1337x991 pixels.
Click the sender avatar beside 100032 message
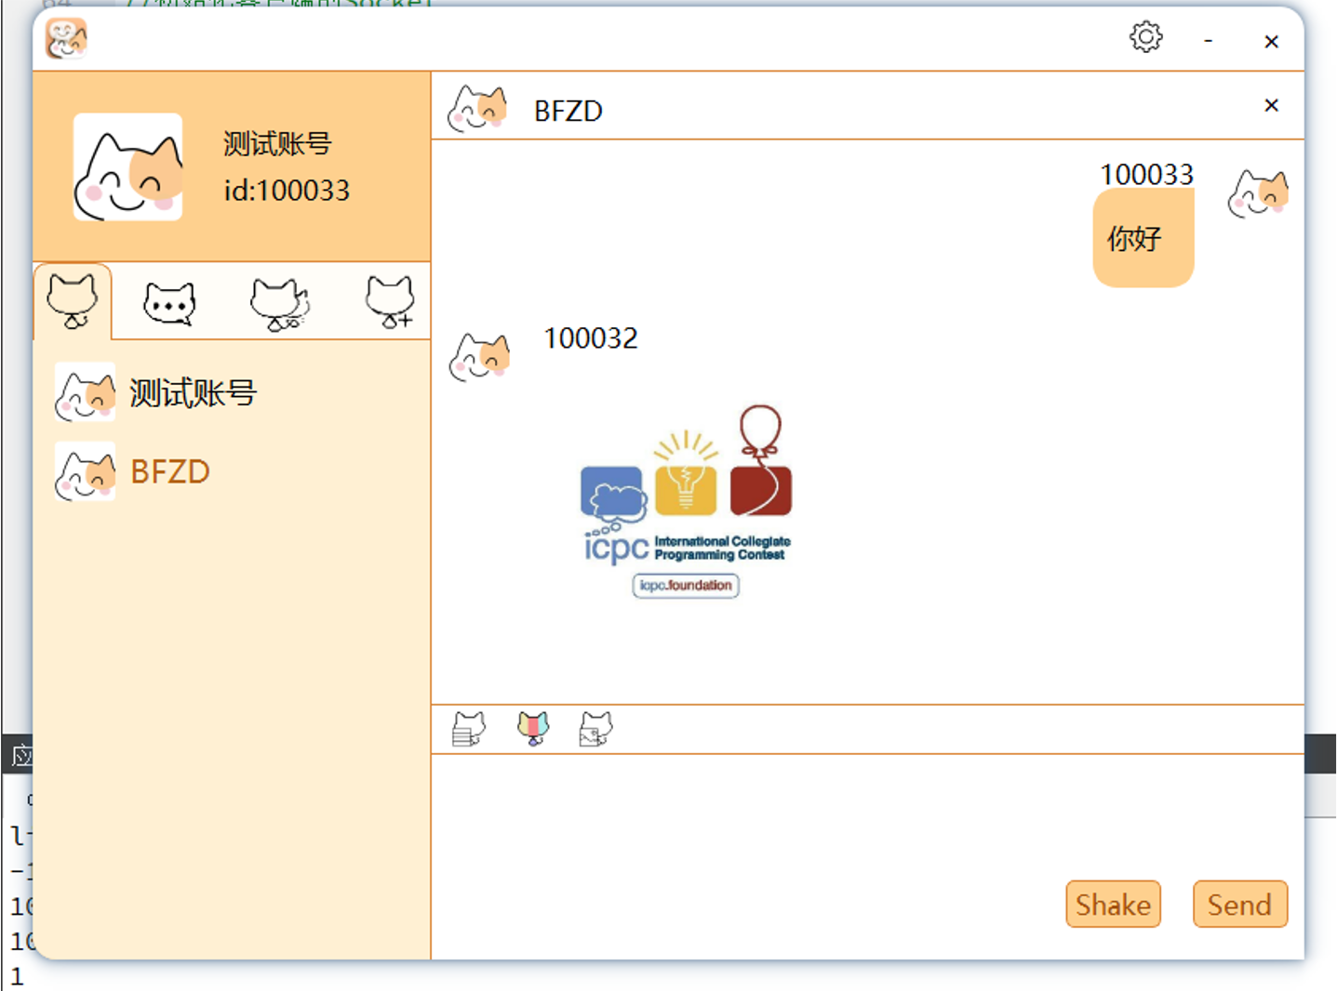(x=479, y=357)
